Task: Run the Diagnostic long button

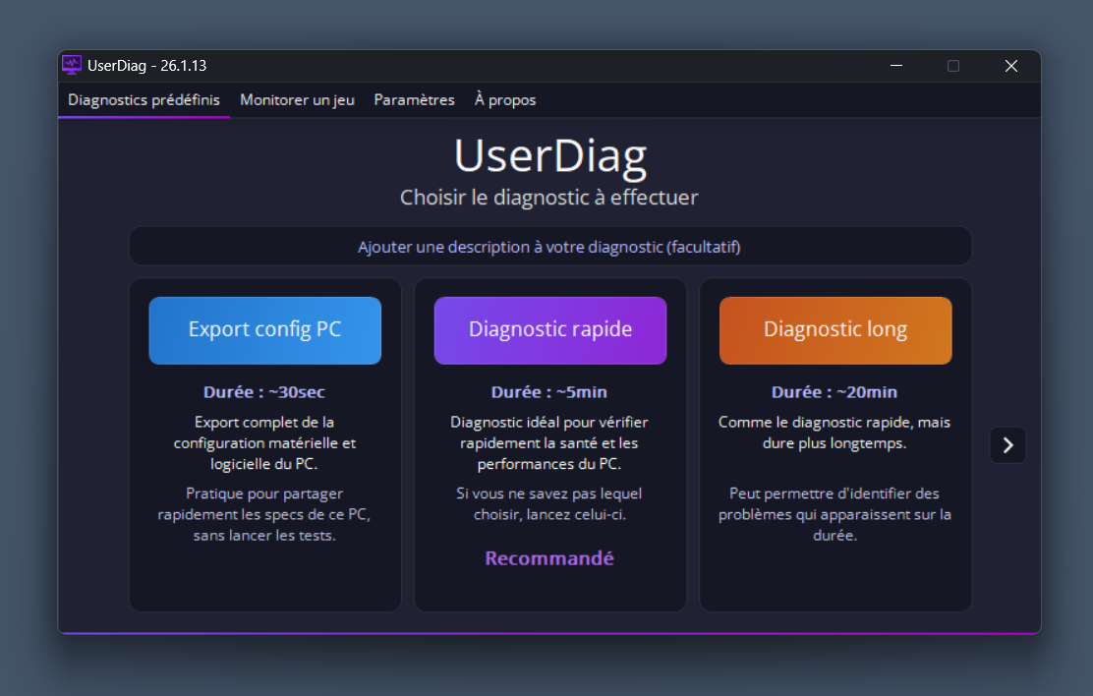Action: pyautogui.click(x=834, y=330)
